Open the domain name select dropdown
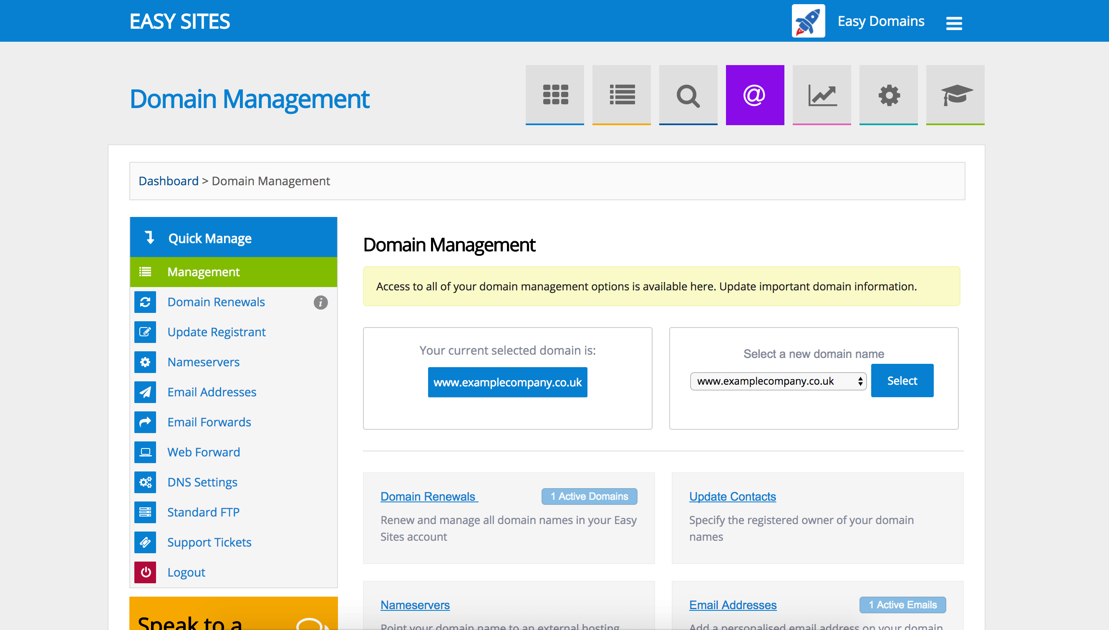 click(778, 381)
